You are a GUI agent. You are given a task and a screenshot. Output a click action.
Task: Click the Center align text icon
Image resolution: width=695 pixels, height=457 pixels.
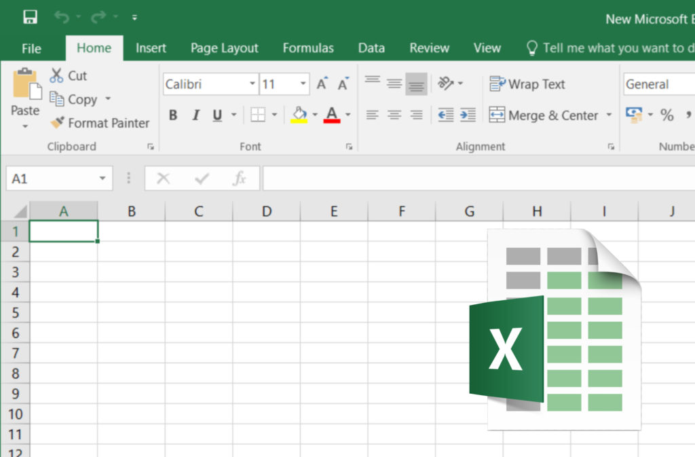coord(394,115)
